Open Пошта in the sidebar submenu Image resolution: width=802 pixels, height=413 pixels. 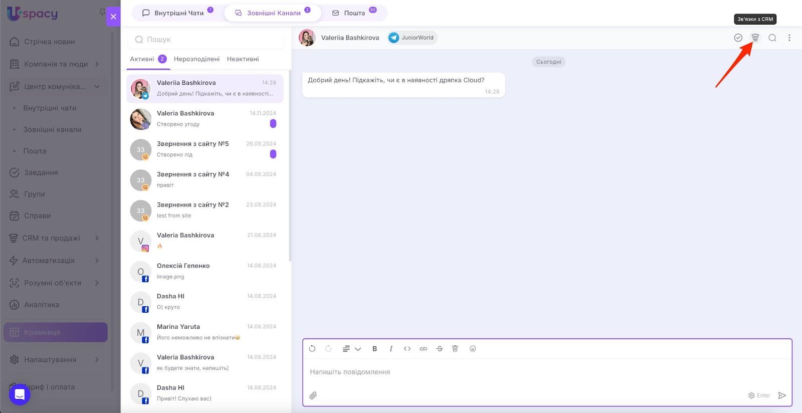(x=35, y=151)
